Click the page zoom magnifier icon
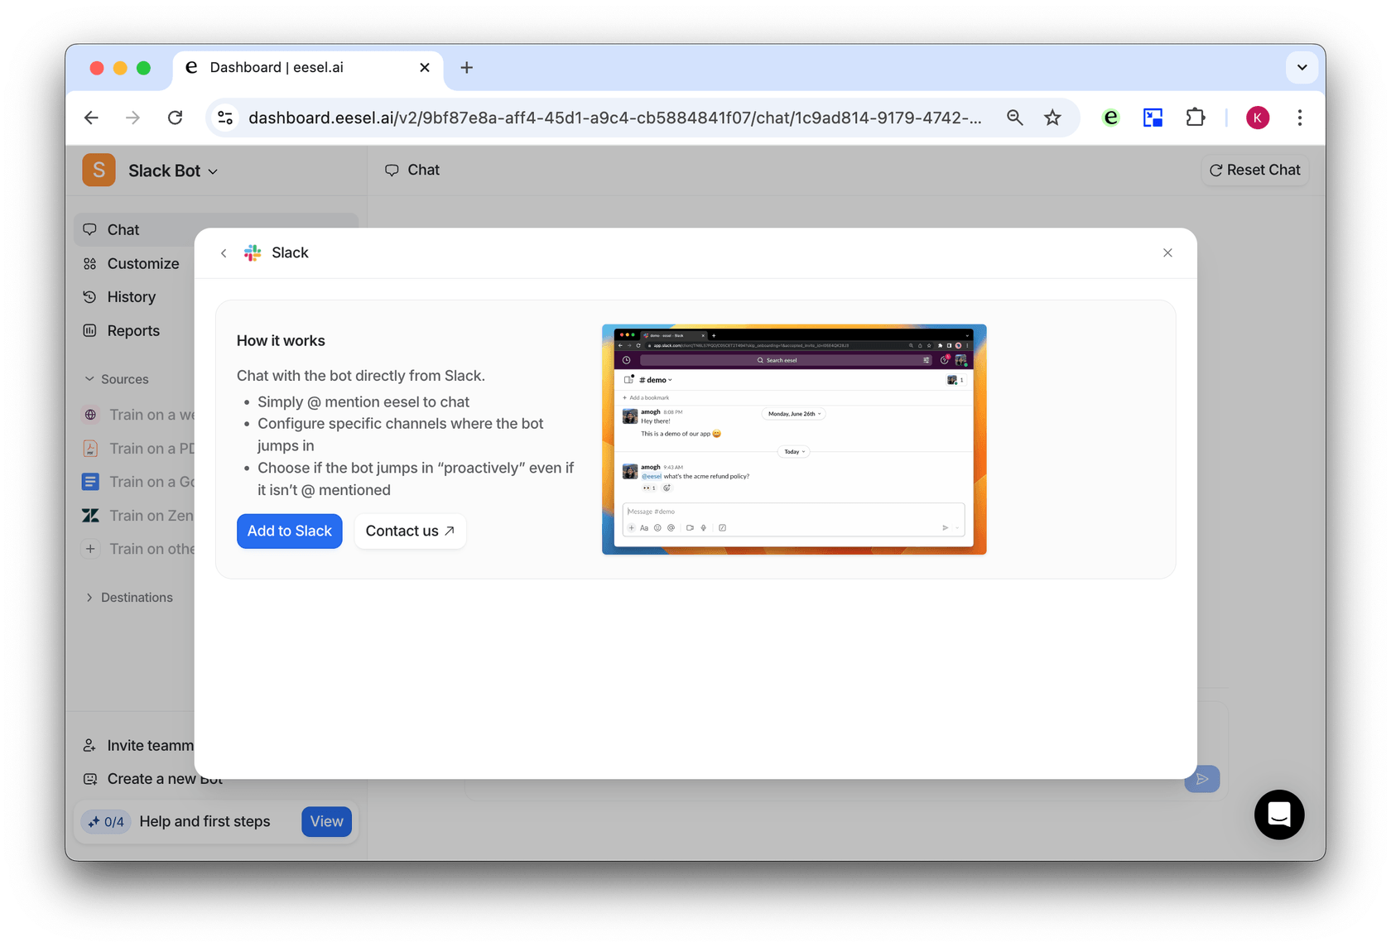The image size is (1391, 947). 1014,118
